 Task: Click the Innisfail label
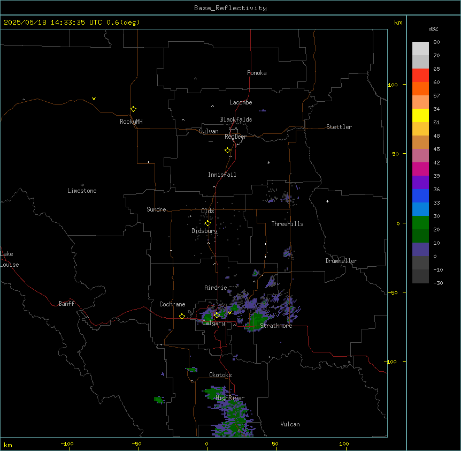coord(222,175)
